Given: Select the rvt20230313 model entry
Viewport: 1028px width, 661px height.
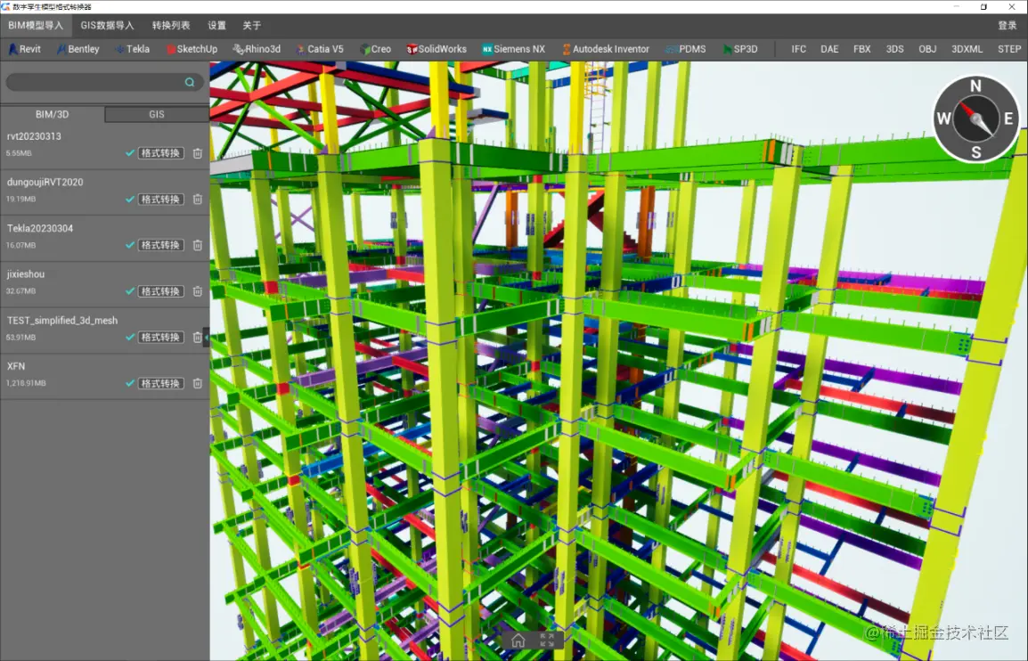Looking at the screenshot, I should pos(105,147).
